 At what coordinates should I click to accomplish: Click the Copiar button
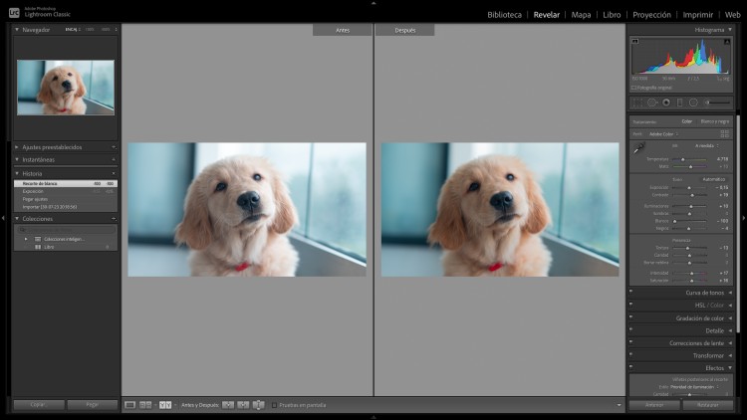pos(39,405)
